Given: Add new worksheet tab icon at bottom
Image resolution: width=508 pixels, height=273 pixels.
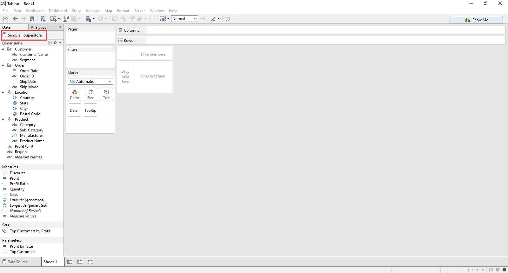Looking at the screenshot, I should tap(70, 262).
